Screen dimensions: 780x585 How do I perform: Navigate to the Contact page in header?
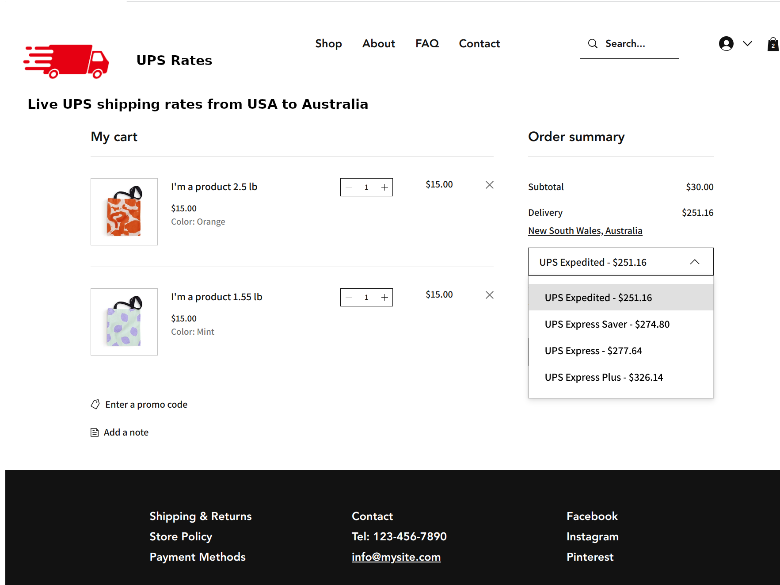pyautogui.click(x=479, y=43)
